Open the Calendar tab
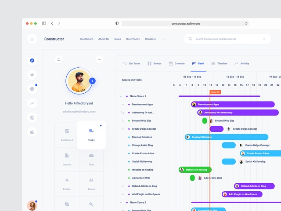 coord(176,64)
